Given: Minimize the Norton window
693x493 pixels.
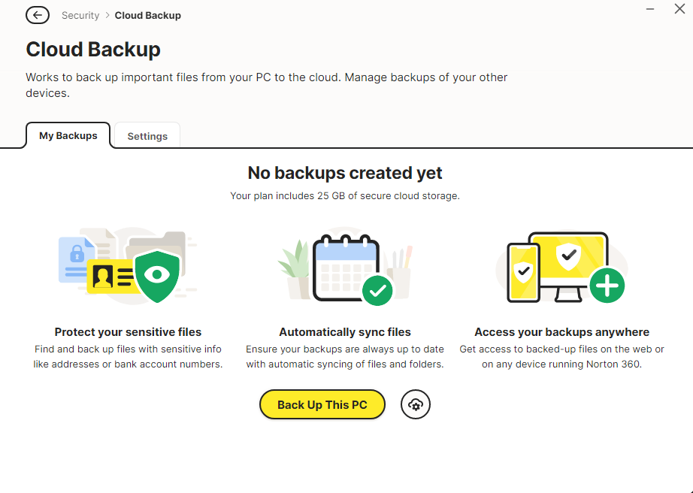Looking at the screenshot, I should pos(649,10).
